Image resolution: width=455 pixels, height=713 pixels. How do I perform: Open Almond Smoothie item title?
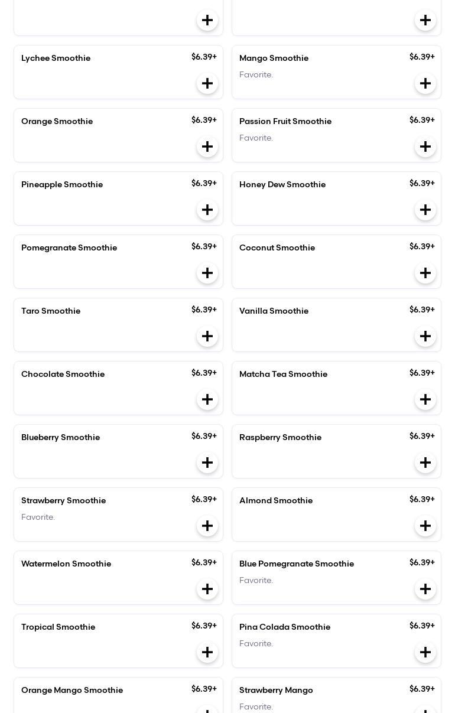click(276, 500)
